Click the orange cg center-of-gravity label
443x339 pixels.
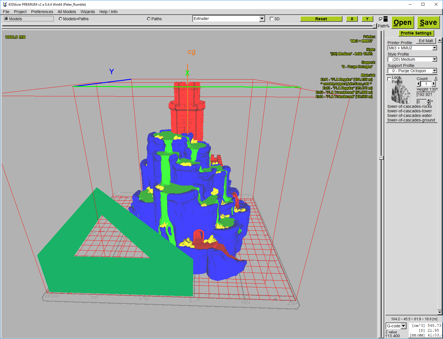point(191,52)
